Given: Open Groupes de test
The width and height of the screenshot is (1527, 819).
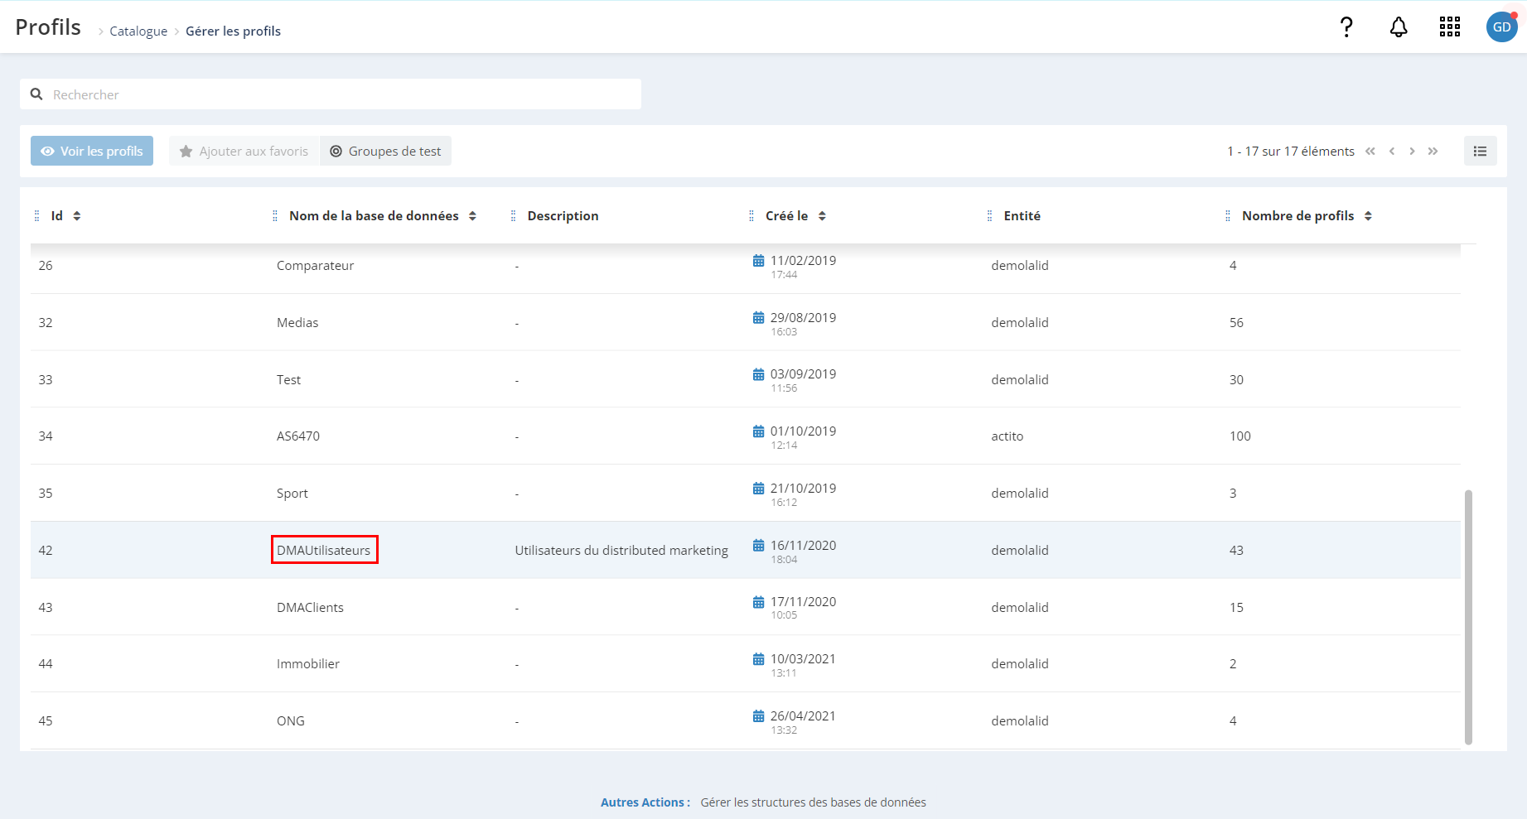Looking at the screenshot, I should pos(386,151).
